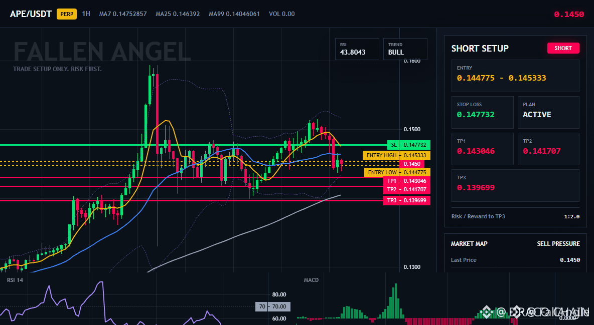Click the Last Price row label

(464, 260)
